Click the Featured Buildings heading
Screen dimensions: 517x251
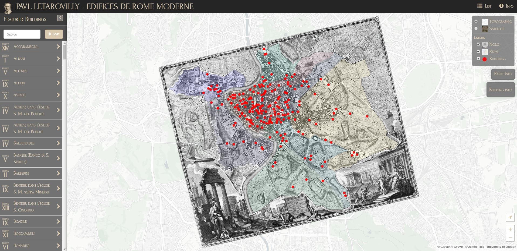coord(25,19)
